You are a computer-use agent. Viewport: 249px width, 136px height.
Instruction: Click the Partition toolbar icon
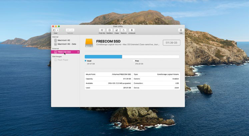(109, 30)
